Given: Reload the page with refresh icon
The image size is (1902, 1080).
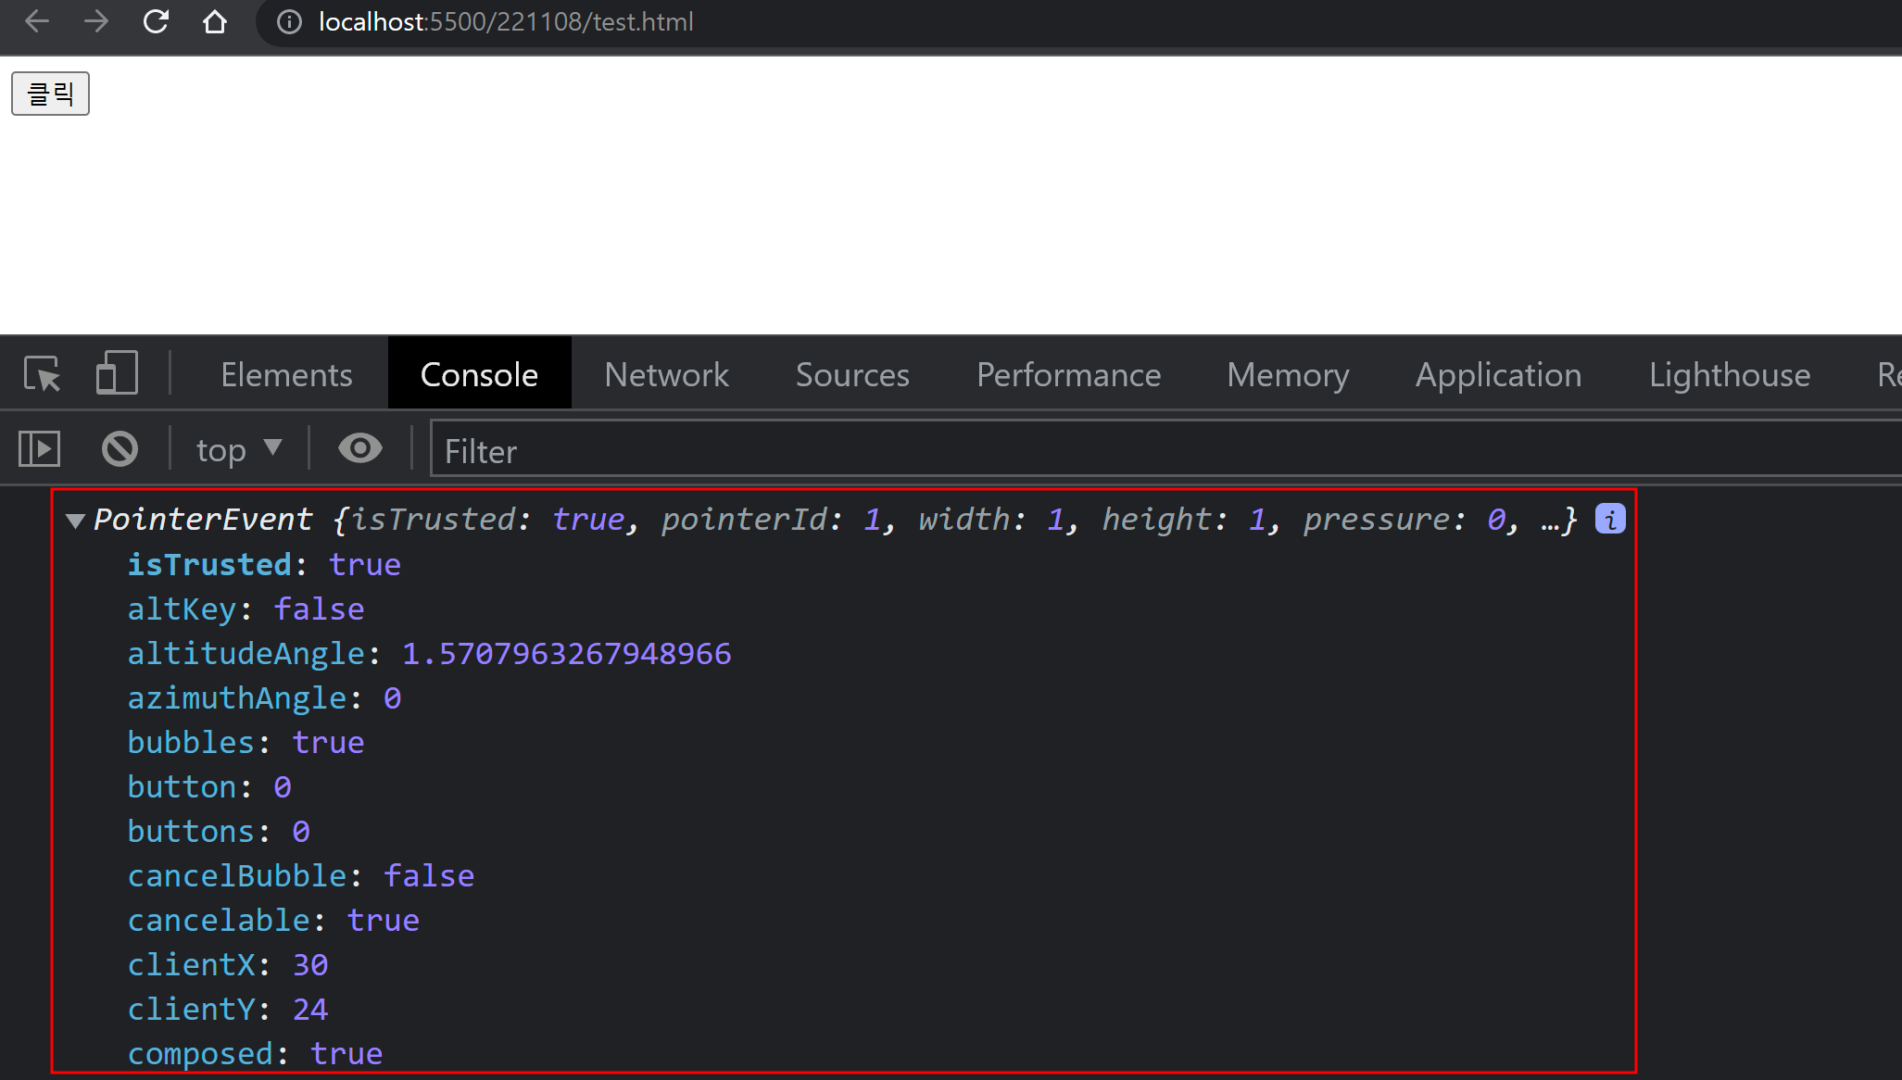Looking at the screenshot, I should click(156, 21).
